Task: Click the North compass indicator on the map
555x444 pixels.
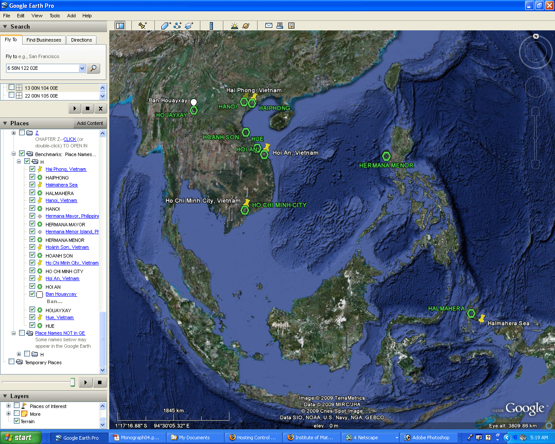Action: click(536, 36)
